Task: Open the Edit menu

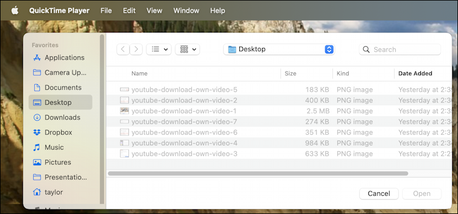Action: coord(129,11)
